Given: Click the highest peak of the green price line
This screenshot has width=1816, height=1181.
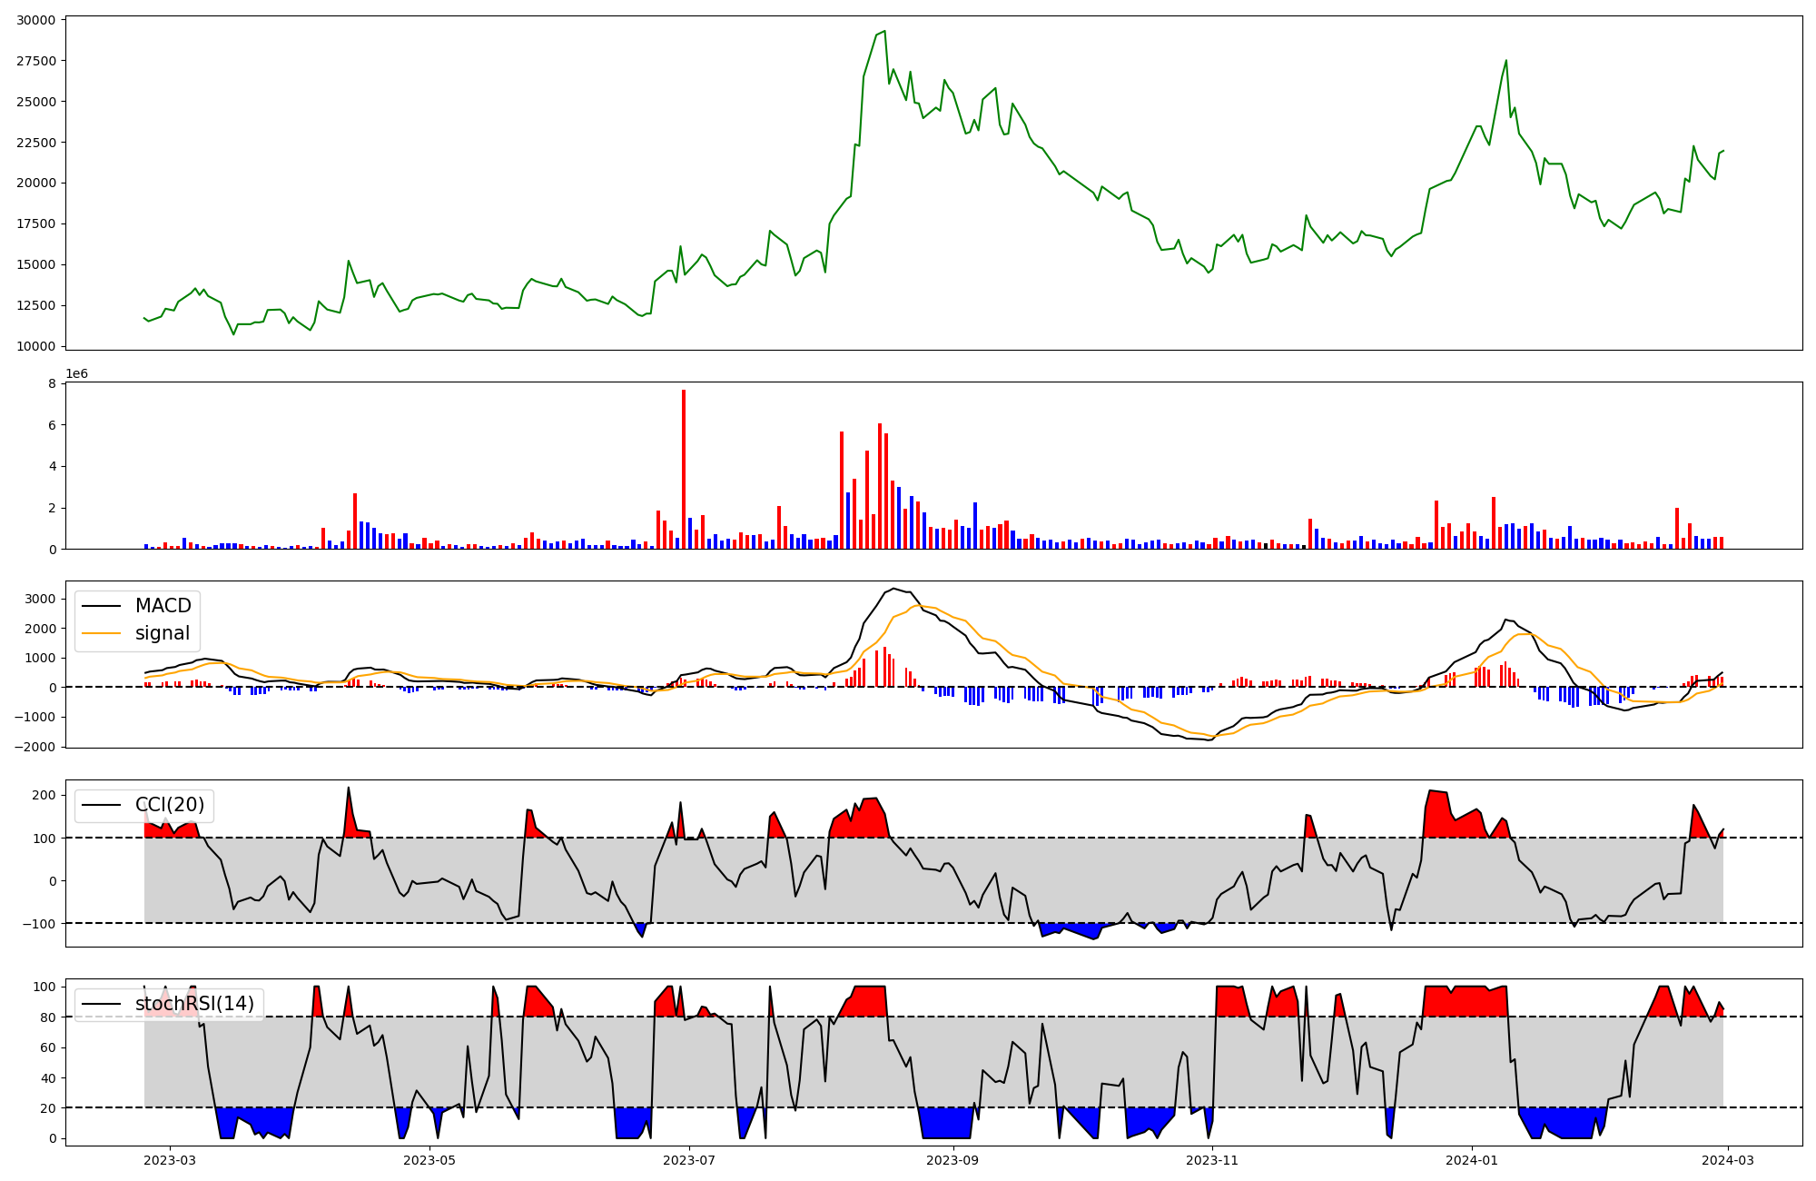Looking at the screenshot, I should (884, 31).
